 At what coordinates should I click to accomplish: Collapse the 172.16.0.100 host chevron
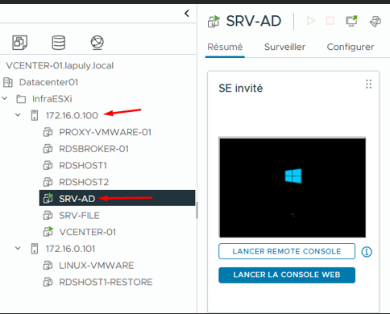18,115
